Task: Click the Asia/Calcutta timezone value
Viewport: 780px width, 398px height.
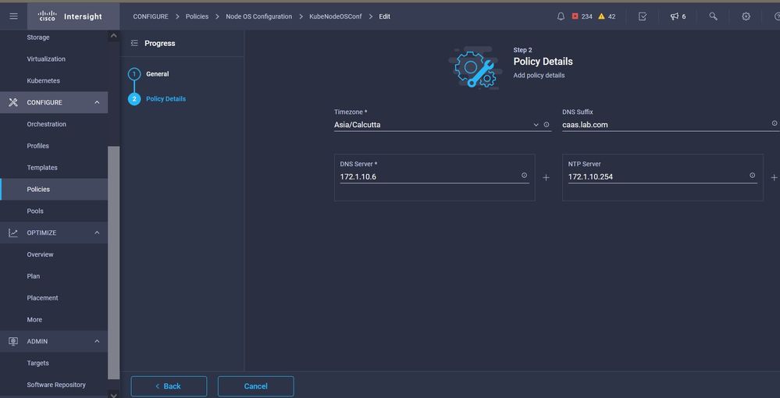Action: (357, 125)
